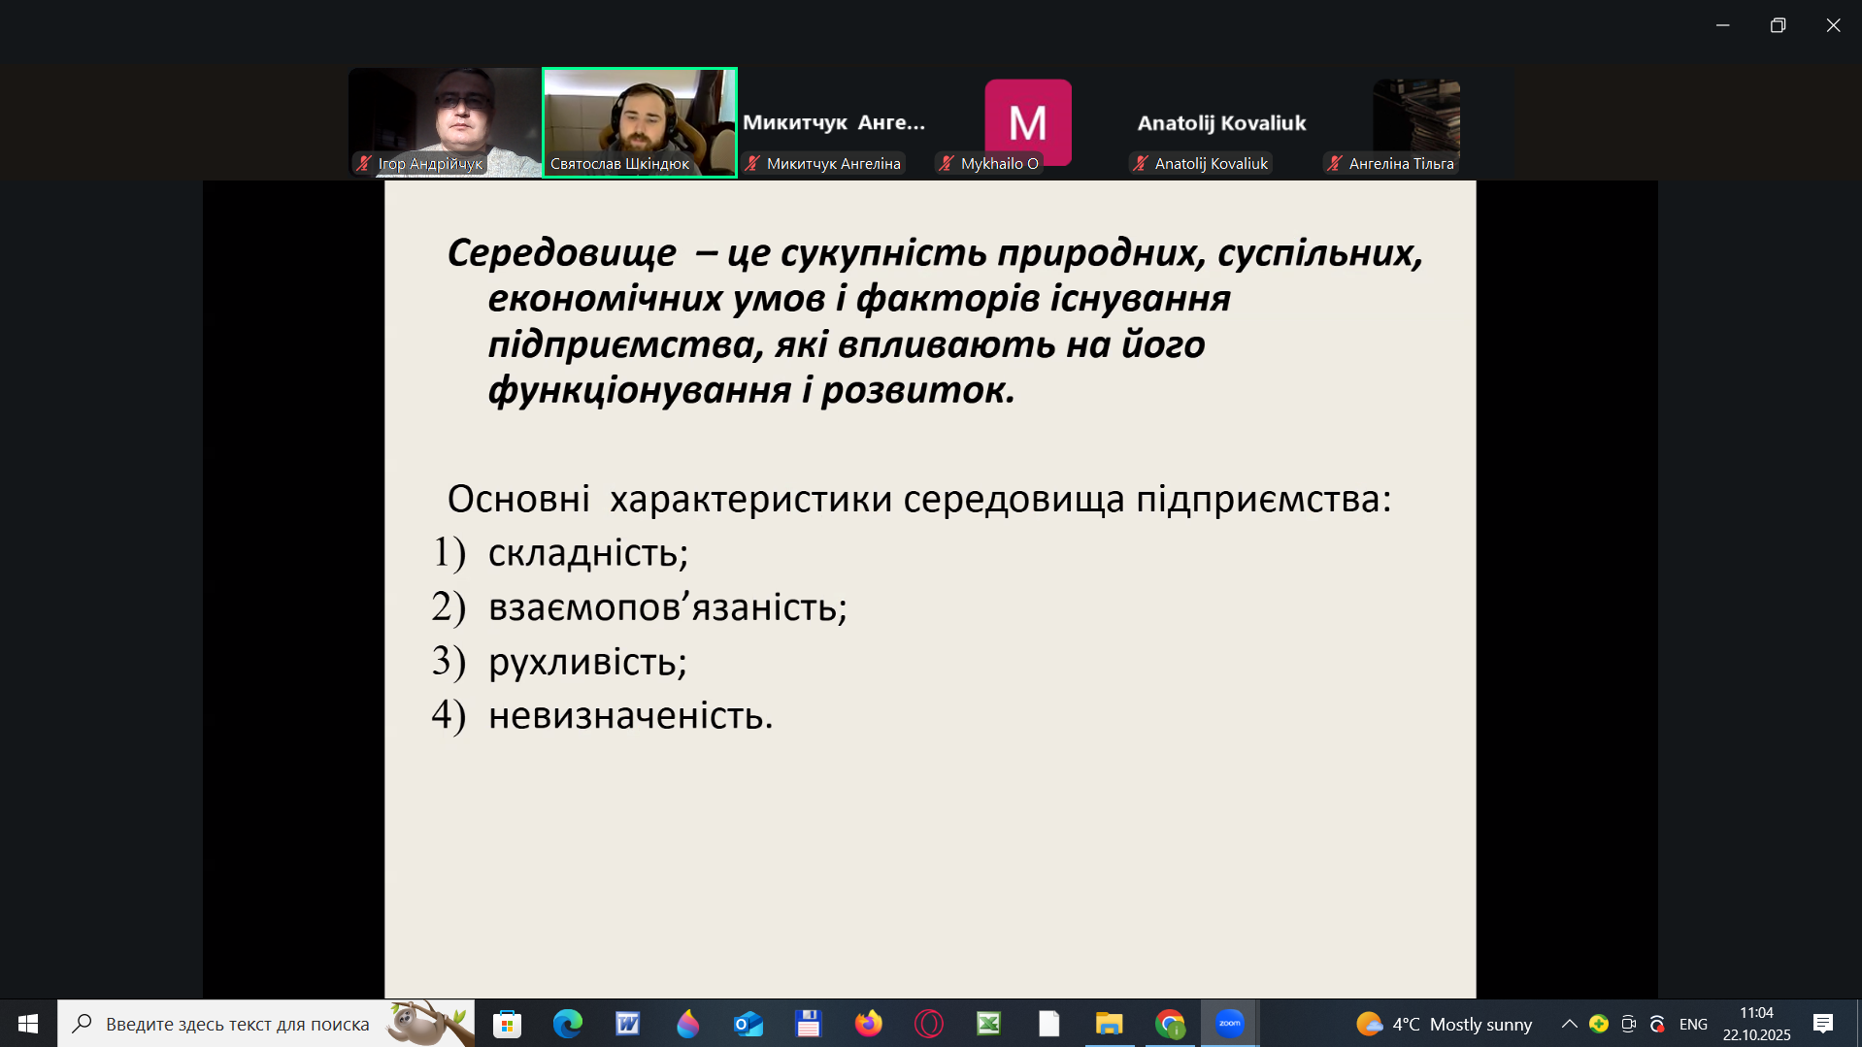Open the weather widget showing 4°C
The height and width of the screenshot is (1047, 1862).
point(1444,1024)
